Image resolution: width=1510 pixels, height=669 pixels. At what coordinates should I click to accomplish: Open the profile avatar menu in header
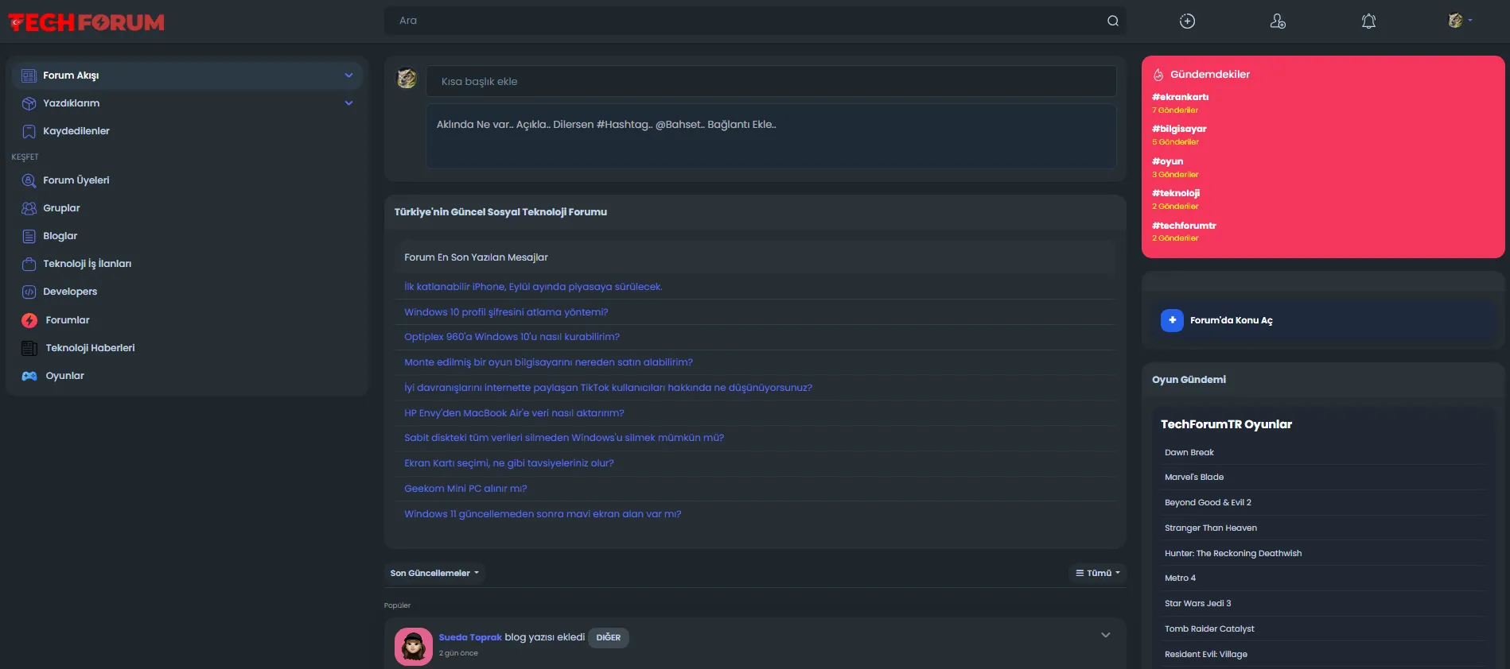tap(1459, 21)
